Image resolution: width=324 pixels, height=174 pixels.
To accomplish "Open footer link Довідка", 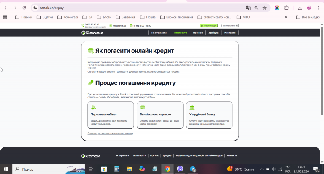I will [x=167, y=155].
